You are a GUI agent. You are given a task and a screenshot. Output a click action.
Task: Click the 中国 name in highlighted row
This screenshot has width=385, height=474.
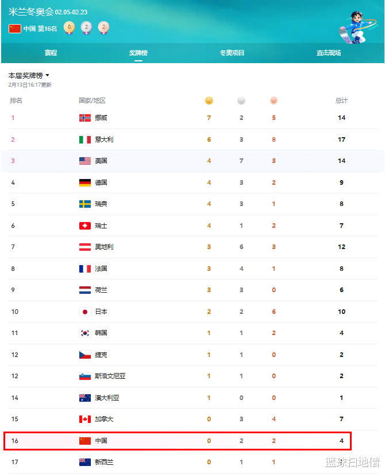(x=101, y=441)
